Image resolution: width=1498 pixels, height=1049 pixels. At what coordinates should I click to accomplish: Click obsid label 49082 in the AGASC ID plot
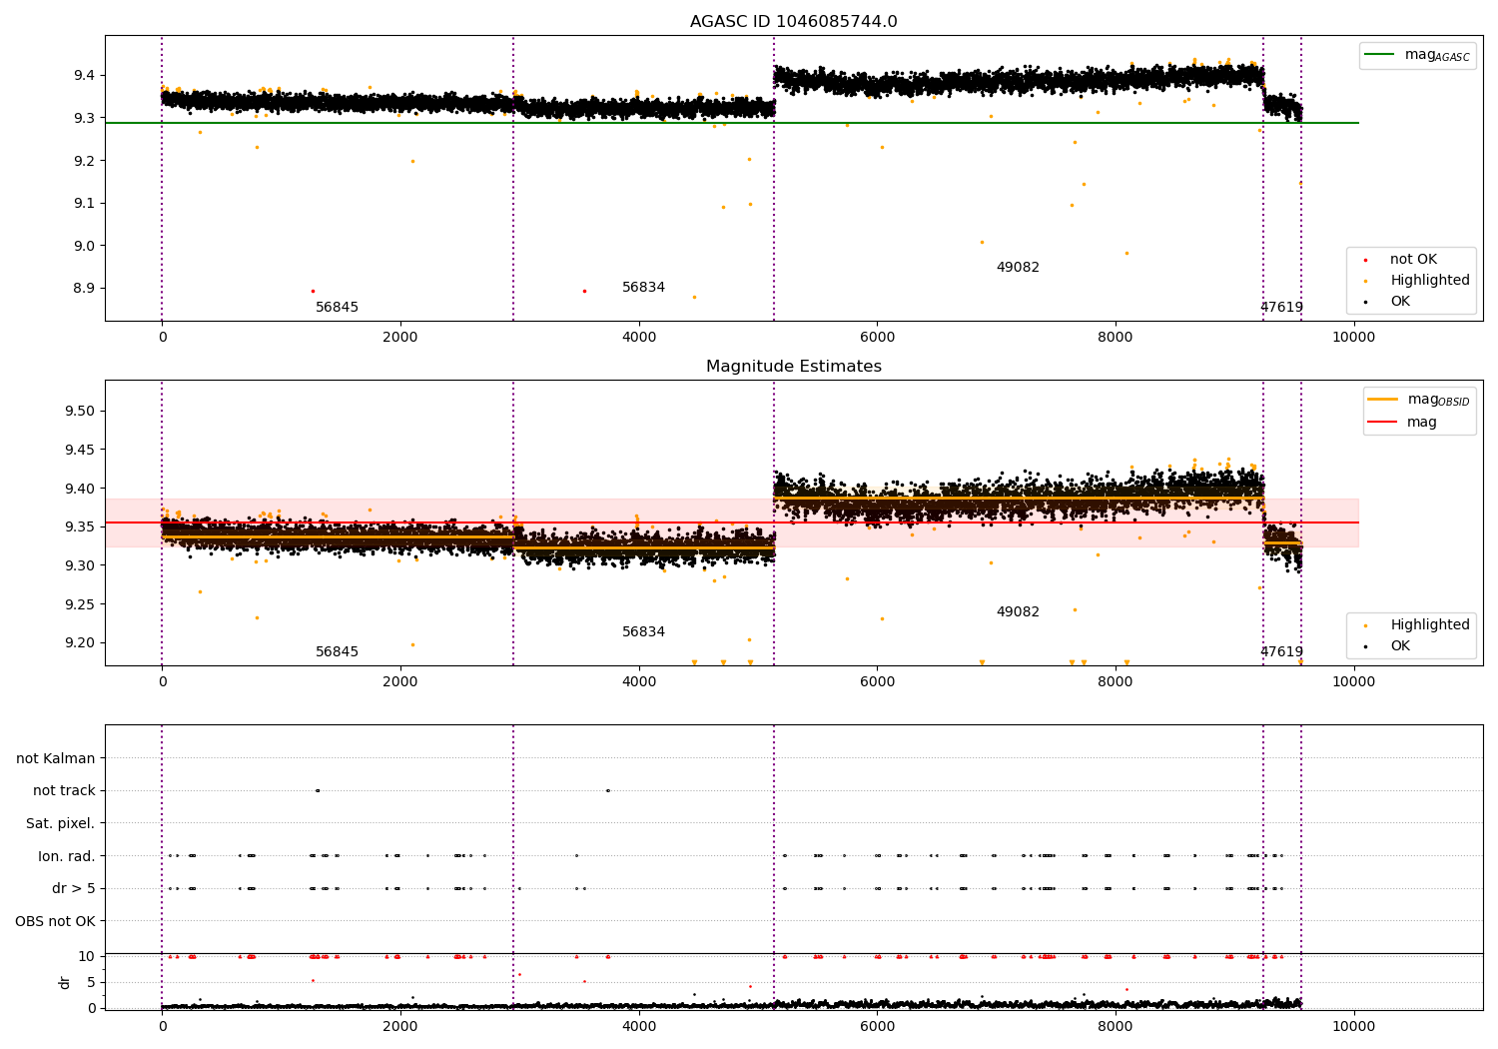1018,268
